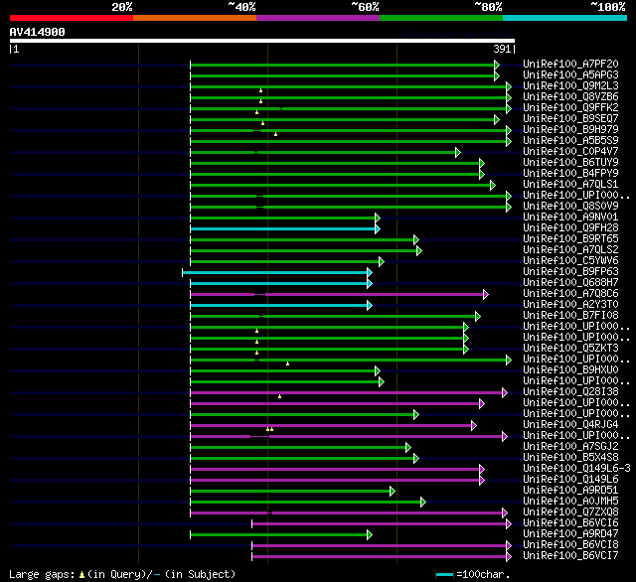Select the AV414900 query name
This screenshot has height=582, width=636.
pos(38,32)
